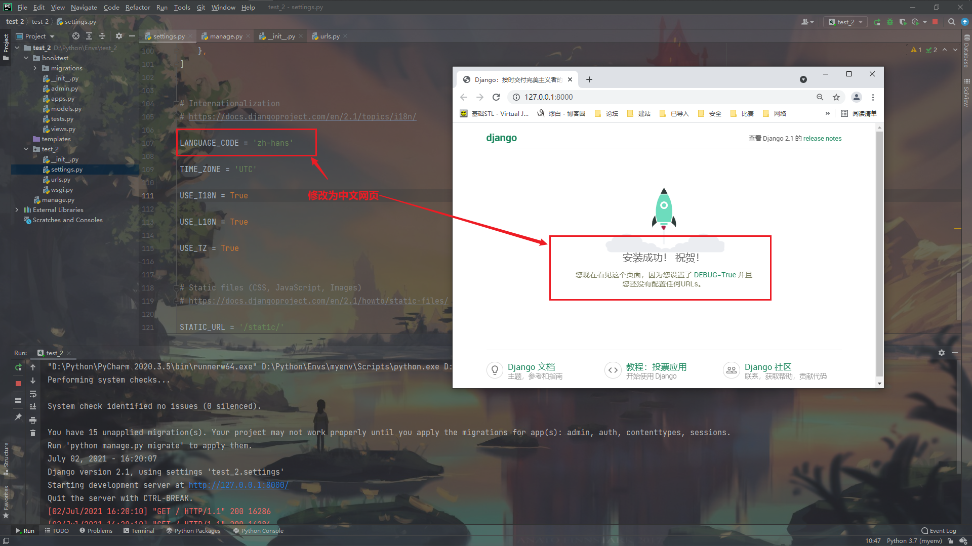Open the Run panel settings gear
Image resolution: width=972 pixels, height=546 pixels.
coord(942,353)
